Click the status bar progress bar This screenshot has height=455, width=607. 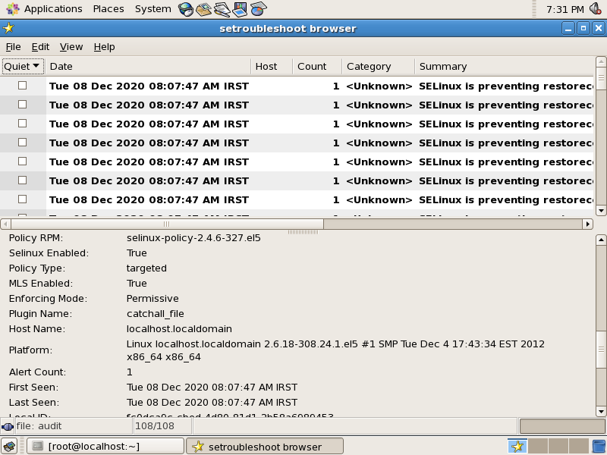[x=562, y=426]
